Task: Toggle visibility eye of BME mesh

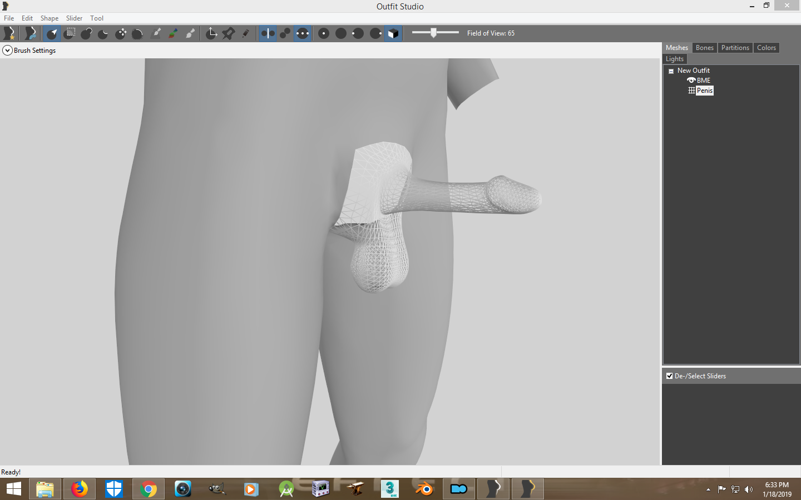Action: (691, 81)
